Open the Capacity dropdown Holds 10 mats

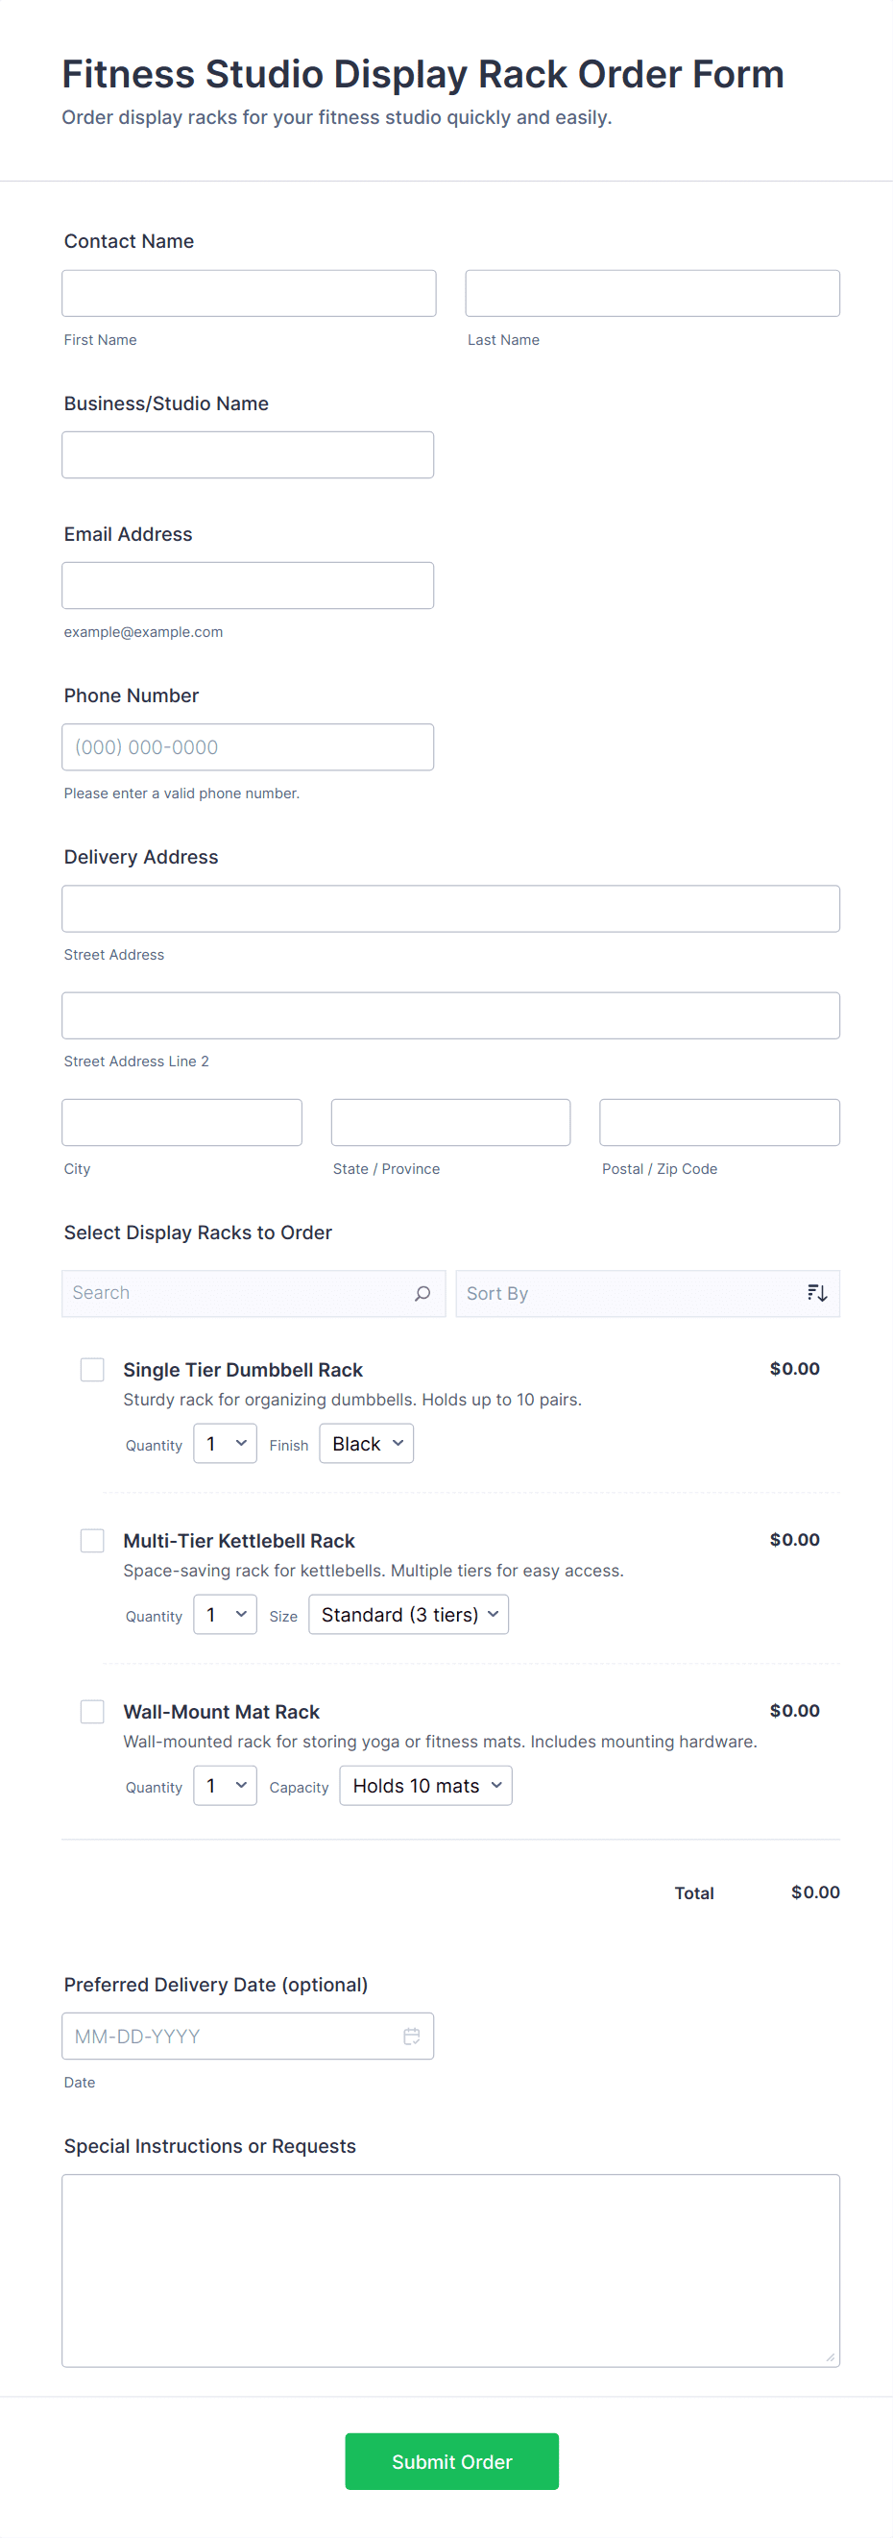click(x=425, y=1785)
